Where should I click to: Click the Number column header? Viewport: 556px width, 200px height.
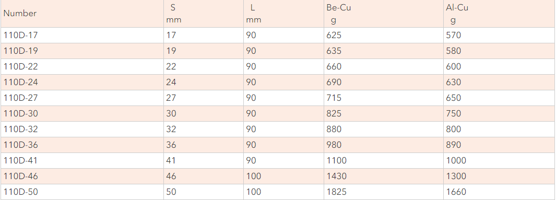20,14
